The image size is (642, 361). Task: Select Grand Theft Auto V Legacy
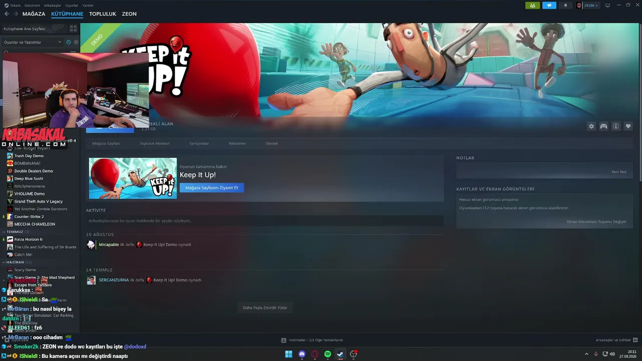click(x=39, y=202)
